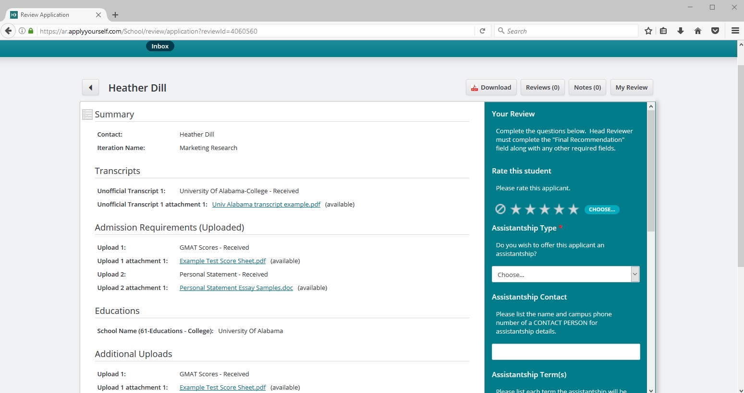Click the back arrow beside Heather Dill
Screen dimensions: 744x393
tap(90, 88)
